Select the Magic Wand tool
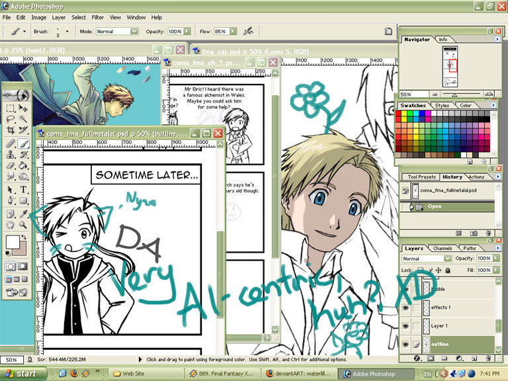 coord(23,119)
